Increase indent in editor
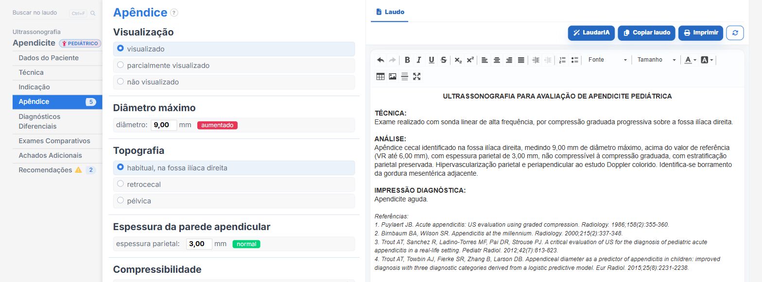The height and width of the screenshot is (282, 762). [x=536, y=60]
